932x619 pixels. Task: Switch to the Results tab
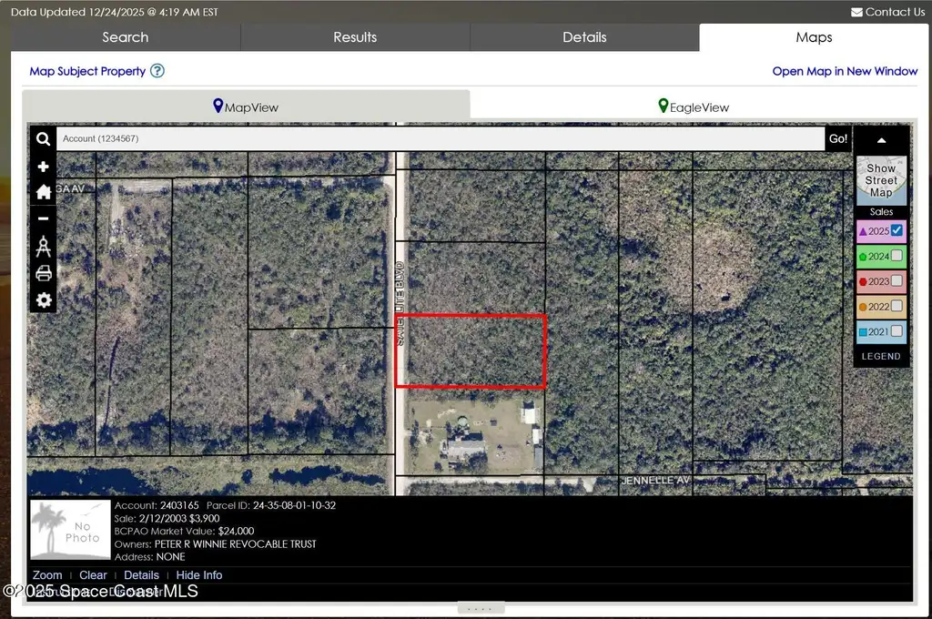[x=355, y=36]
